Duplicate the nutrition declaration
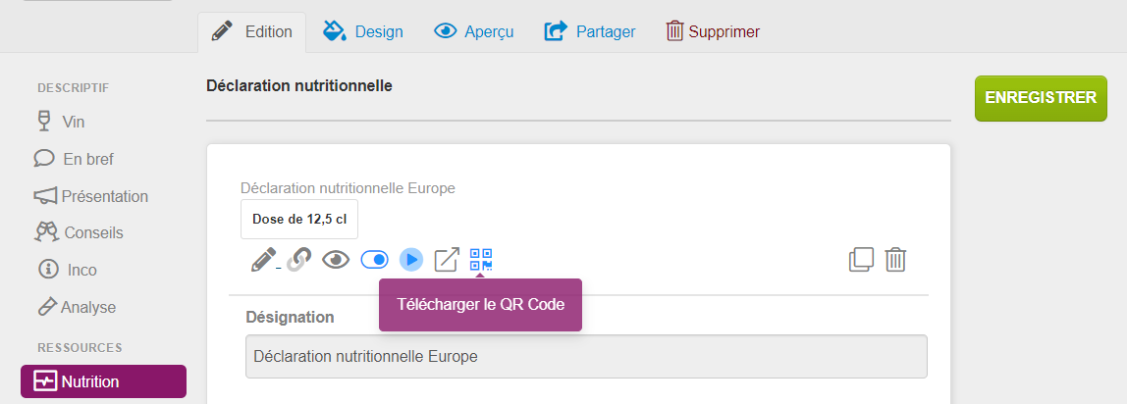This screenshot has height=404, width=1127. (861, 259)
